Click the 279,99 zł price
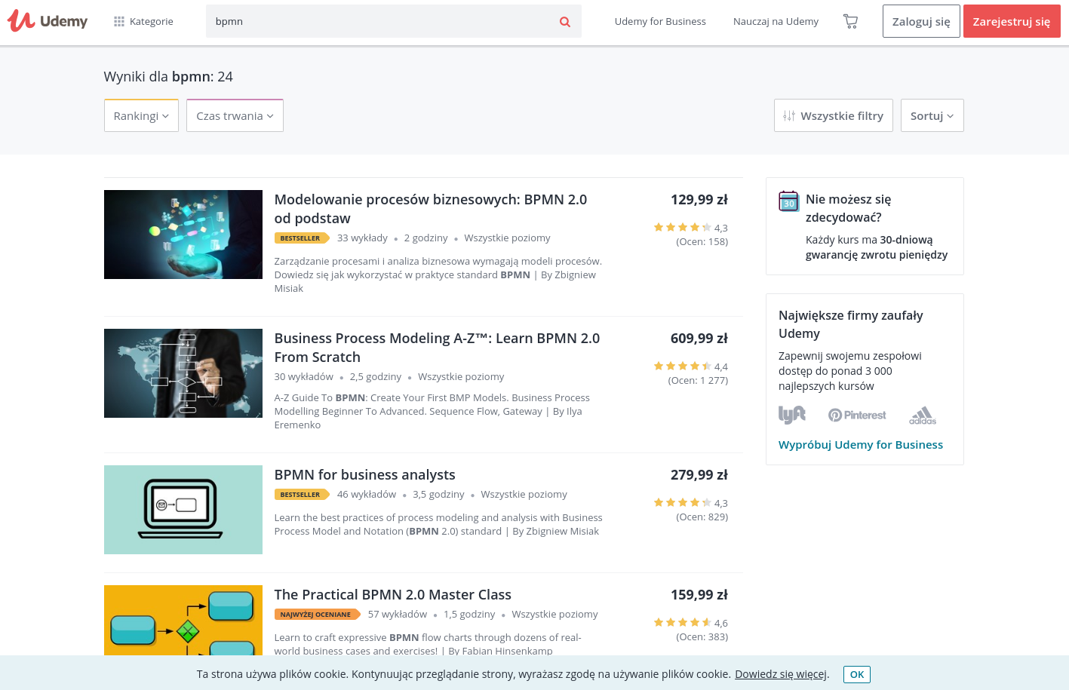Screen dimensions: 1069x690 pos(699,475)
